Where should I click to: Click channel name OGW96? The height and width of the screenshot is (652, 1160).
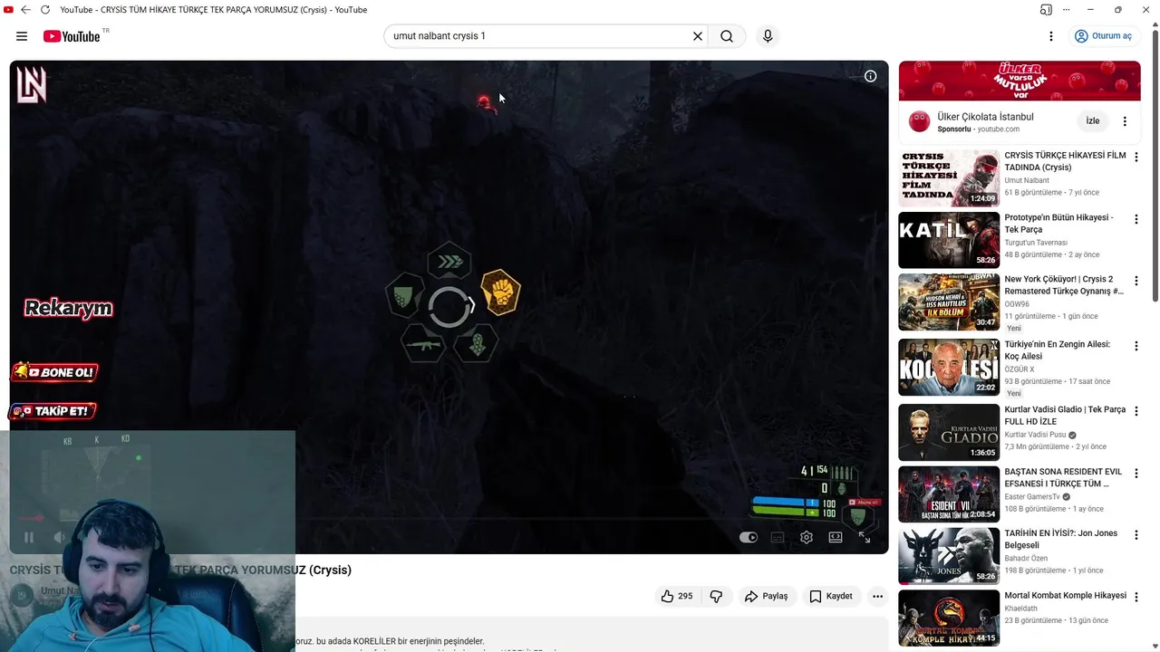1017,304
